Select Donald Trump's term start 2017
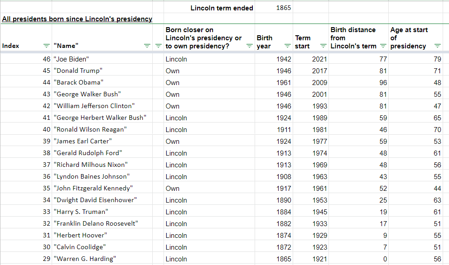The width and height of the screenshot is (449, 265). pyautogui.click(x=311, y=71)
